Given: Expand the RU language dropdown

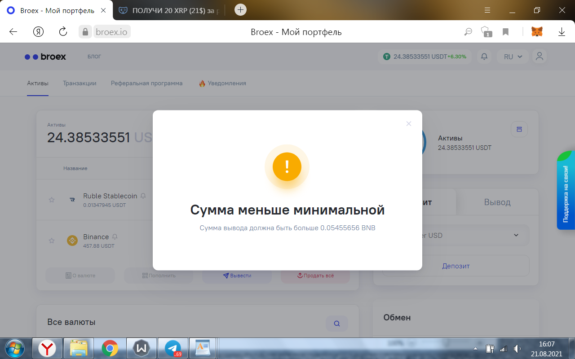Looking at the screenshot, I should 513,57.
